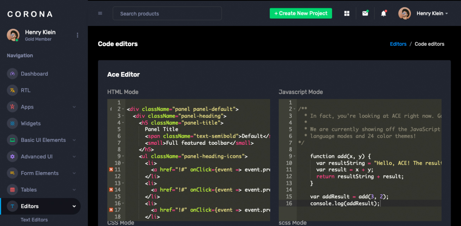Click the Create New Project button

click(301, 13)
